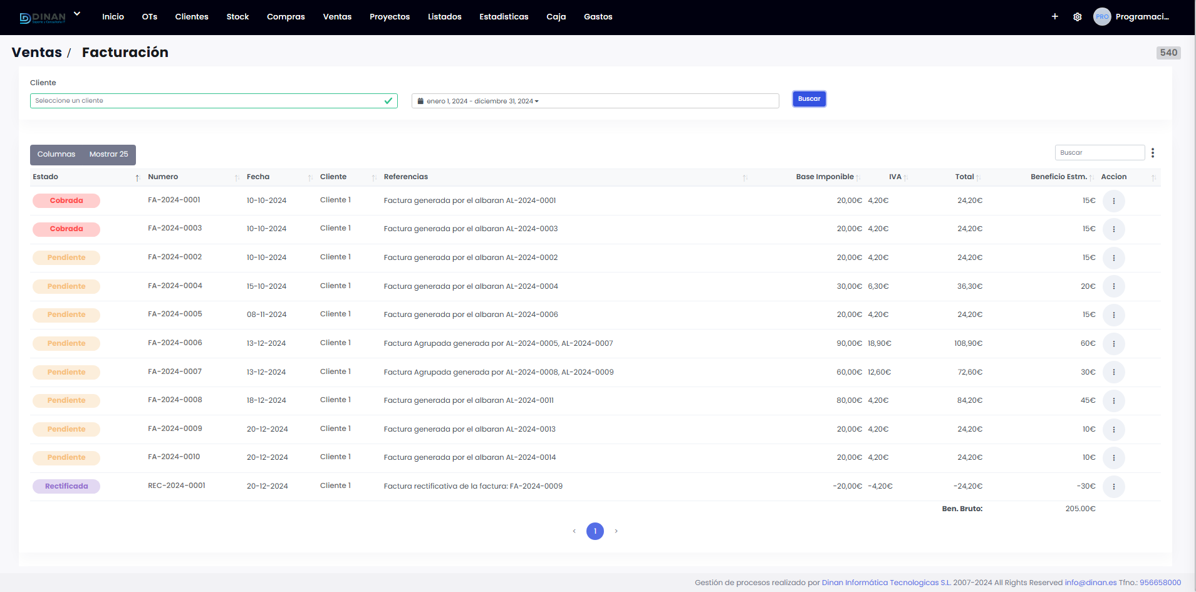Toggle sorting on the Total column
Screen dimensions: 1196x592
(979, 178)
